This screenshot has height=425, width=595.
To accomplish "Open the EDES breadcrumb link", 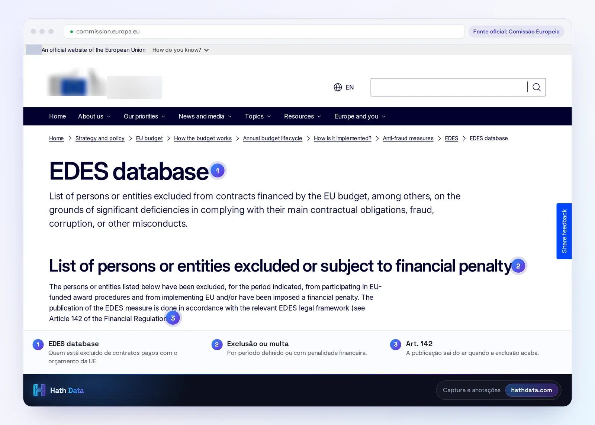I will click(x=451, y=138).
